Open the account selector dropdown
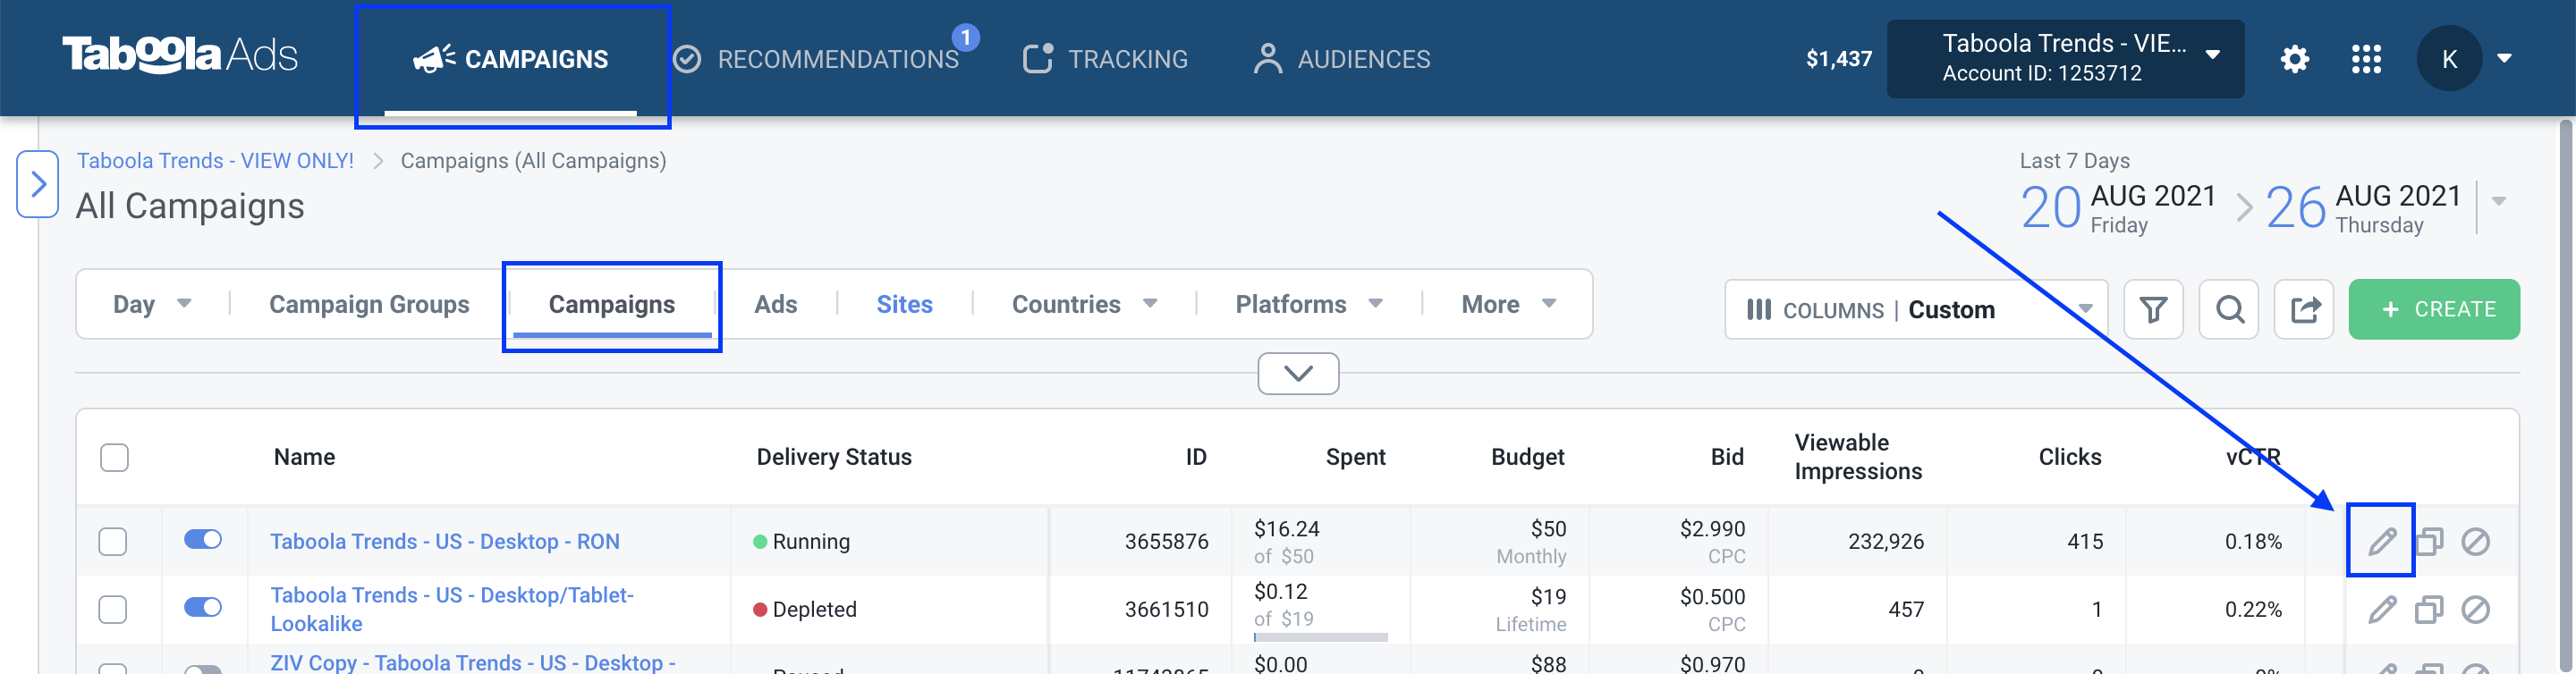The height and width of the screenshot is (674, 2576). click(x=2065, y=58)
